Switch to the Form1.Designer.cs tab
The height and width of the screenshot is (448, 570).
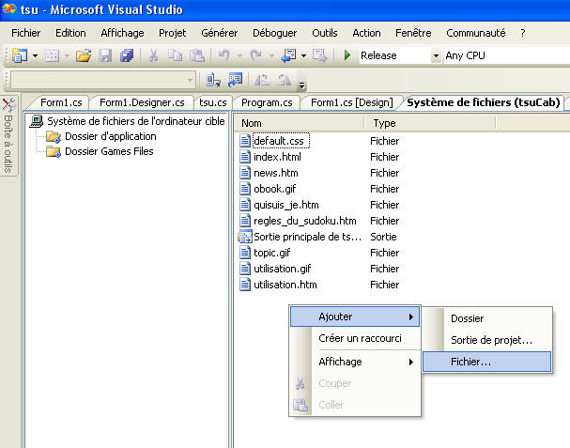point(142,102)
